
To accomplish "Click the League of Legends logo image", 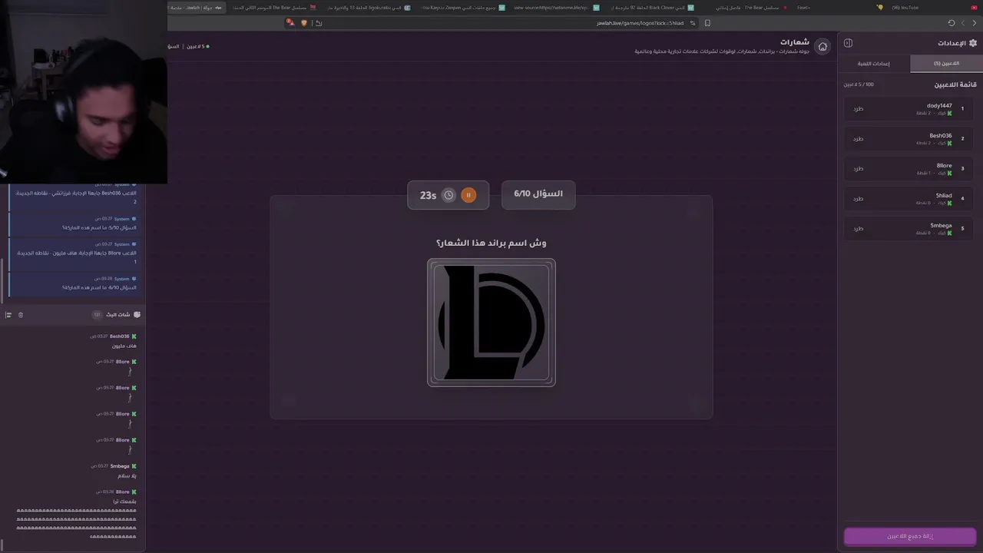I will coord(491,323).
